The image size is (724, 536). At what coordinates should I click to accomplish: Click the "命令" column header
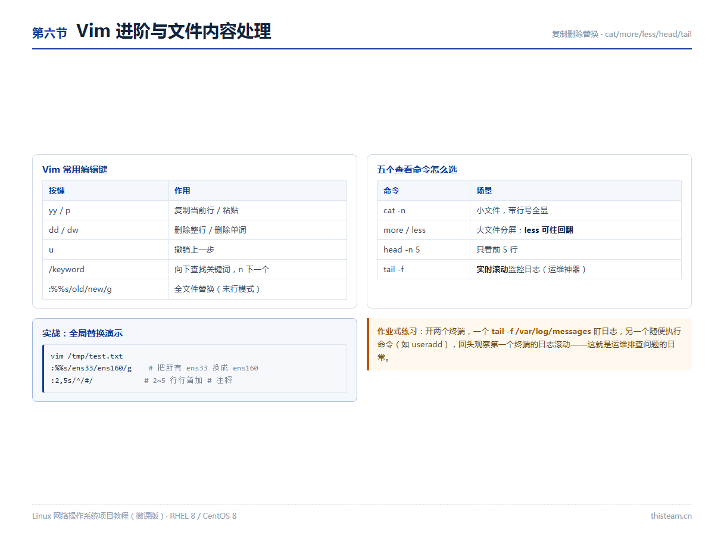pyautogui.click(x=424, y=191)
